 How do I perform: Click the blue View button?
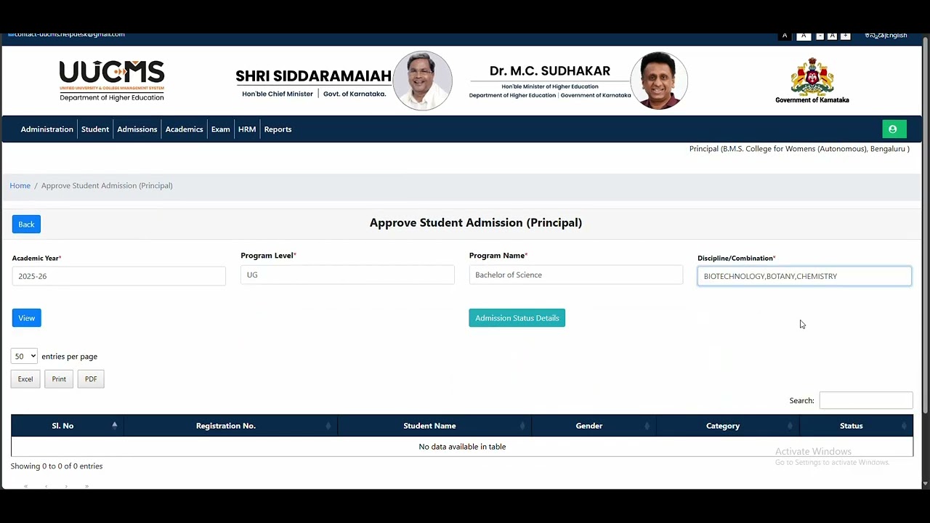pos(27,318)
